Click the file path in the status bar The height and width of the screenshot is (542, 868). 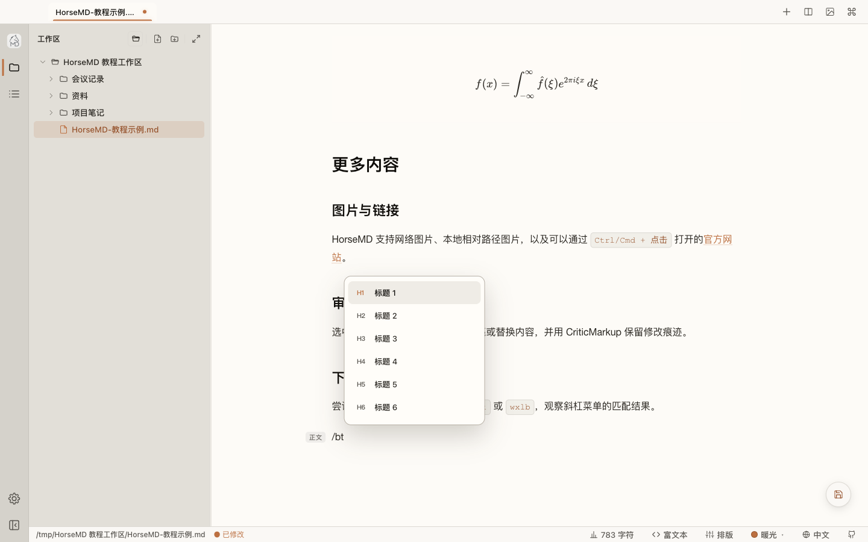click(x=121, y=535)
